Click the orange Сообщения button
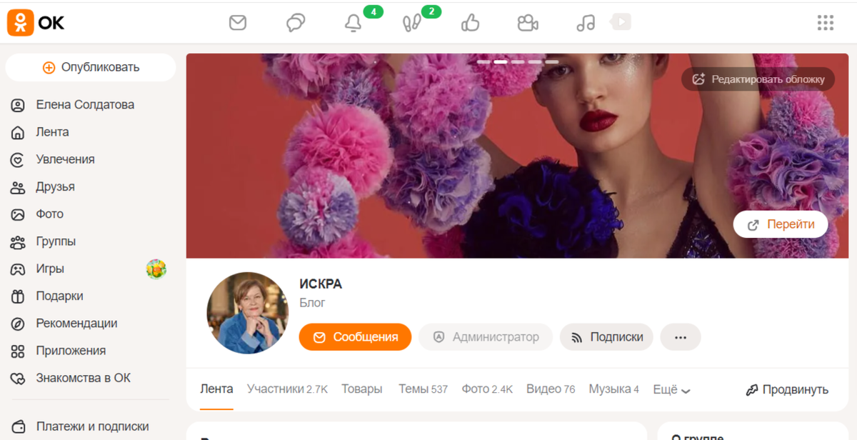 pyautogui.click(x=355, y=337)
